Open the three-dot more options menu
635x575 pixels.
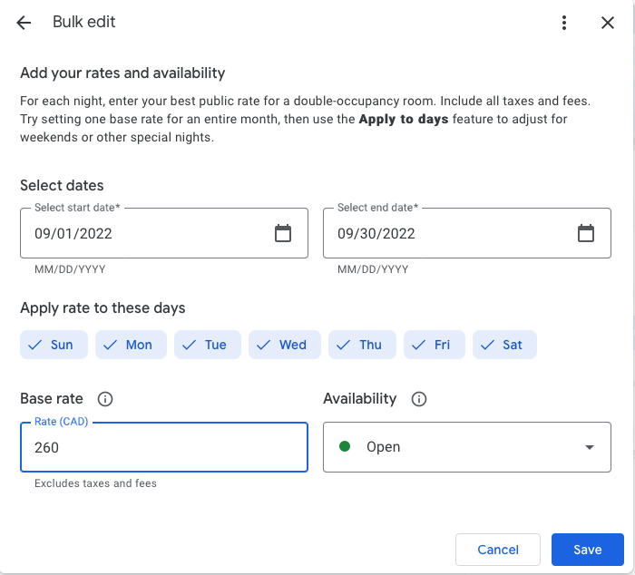click(x=564, y=23)
